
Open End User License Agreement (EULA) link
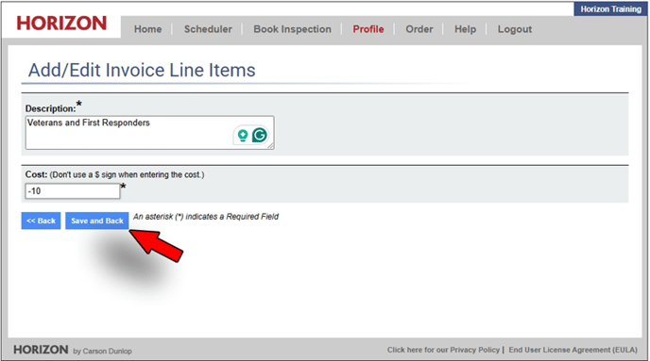pyautogui.click(x=573, y=350)
